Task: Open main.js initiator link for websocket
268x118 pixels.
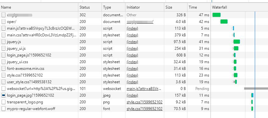Action: (x=144, y=89)
